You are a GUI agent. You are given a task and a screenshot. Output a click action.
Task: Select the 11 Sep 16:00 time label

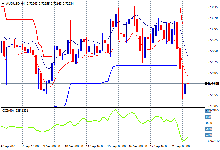click(x=95, y=146)
